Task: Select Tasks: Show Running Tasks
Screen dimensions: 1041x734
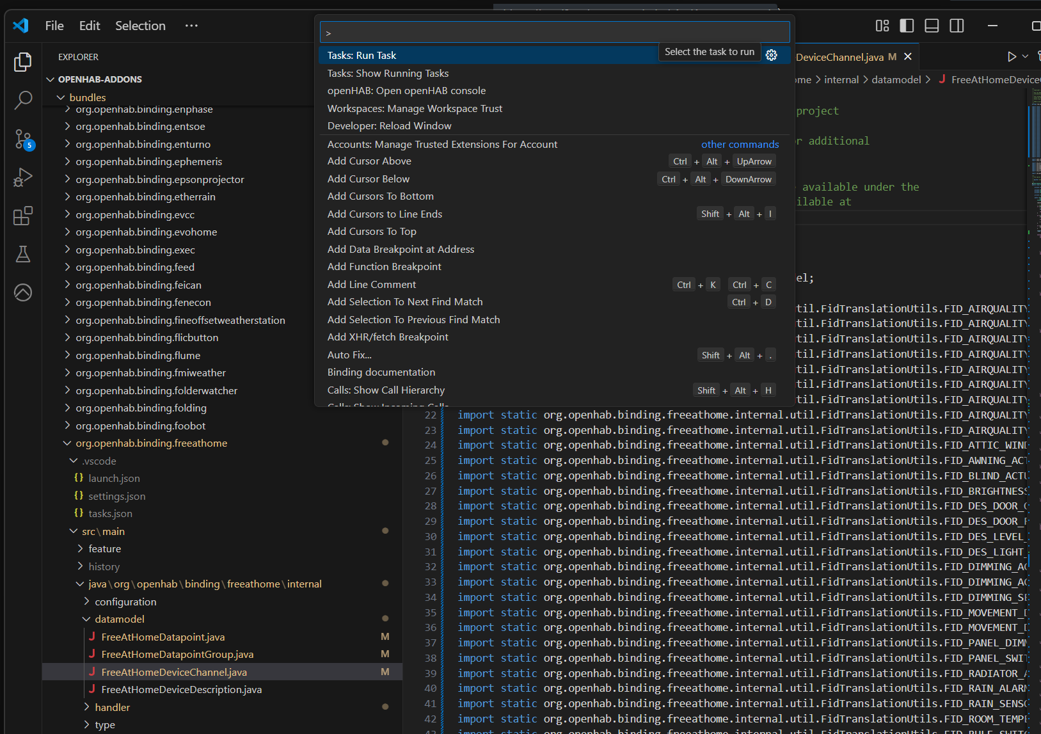Action: tap(555, 73)
